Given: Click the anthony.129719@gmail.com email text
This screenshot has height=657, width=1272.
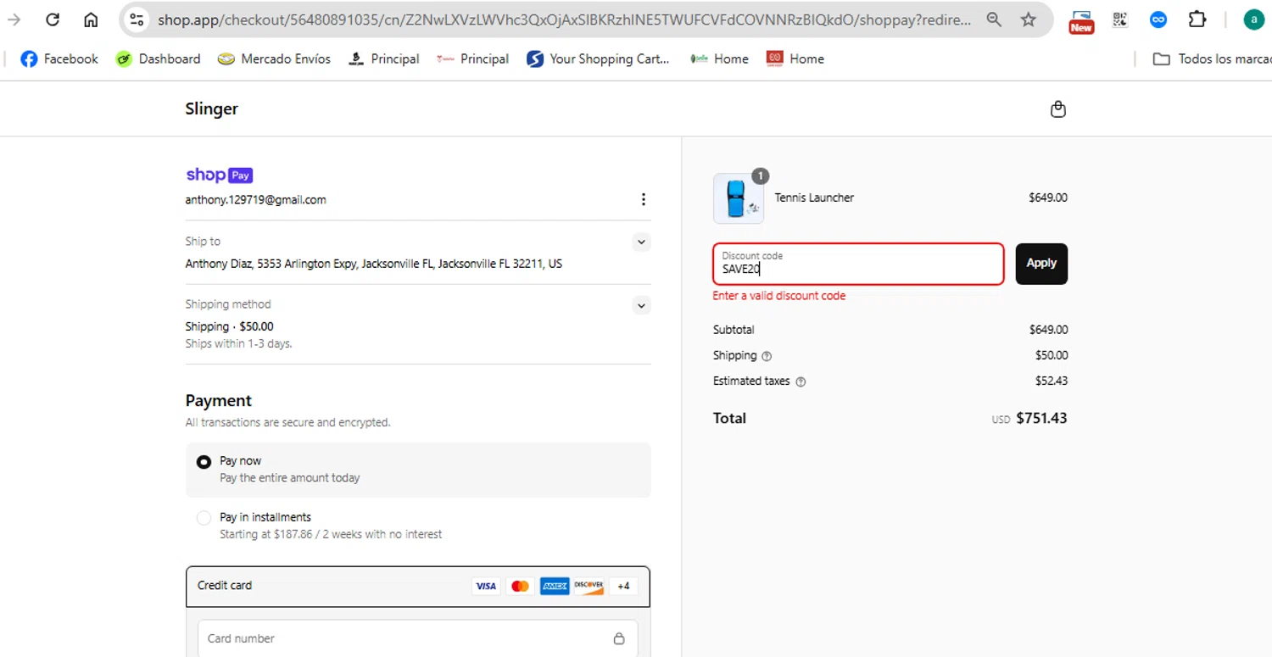Looking at the screenshot, I should tap(256, 200).
